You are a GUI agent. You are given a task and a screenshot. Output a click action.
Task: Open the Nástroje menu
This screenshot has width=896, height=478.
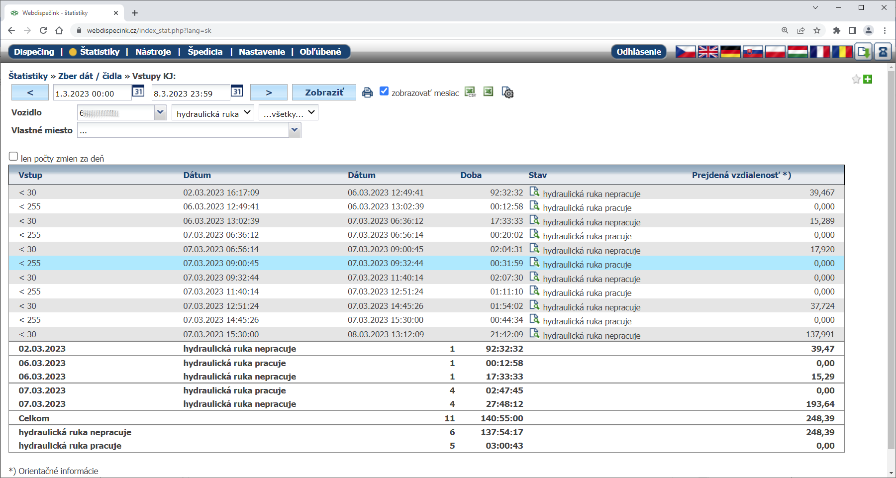point(153,52)
